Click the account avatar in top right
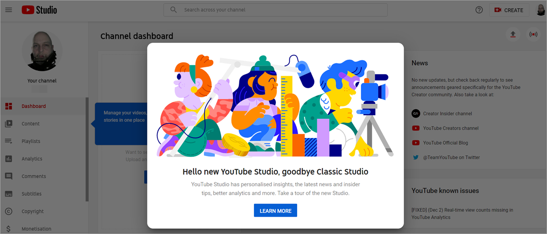The width and height of the screenshot is (547, 234). click(x=540, y=10)
